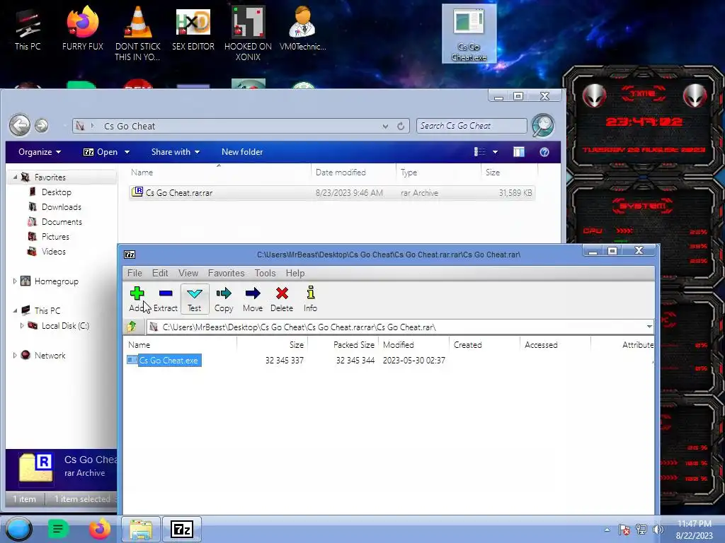Click the Copy icon in 7-Zip

coord(224,299)
